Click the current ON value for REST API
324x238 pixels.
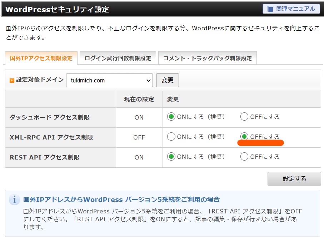139,157
